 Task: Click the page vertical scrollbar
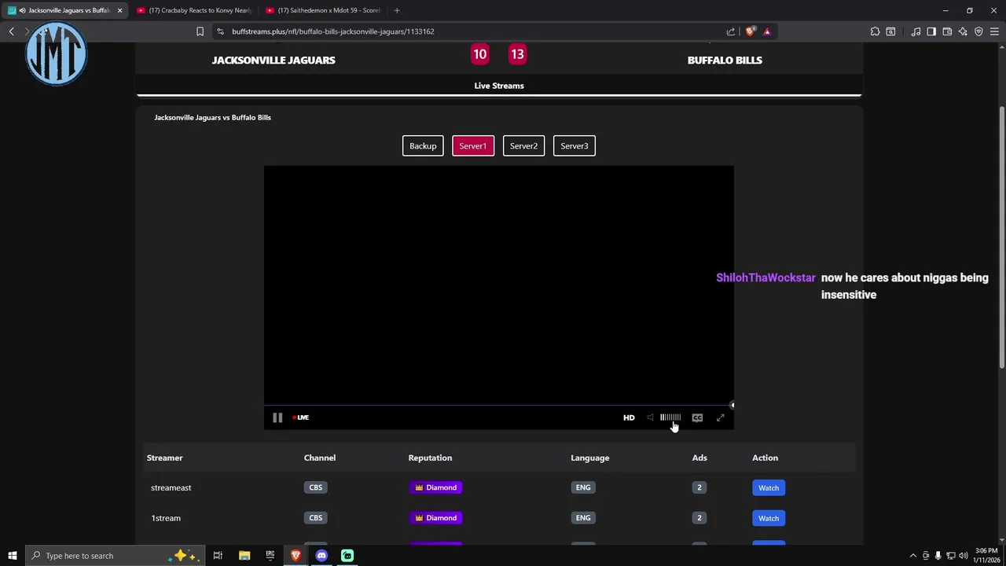pos(1002,236)
